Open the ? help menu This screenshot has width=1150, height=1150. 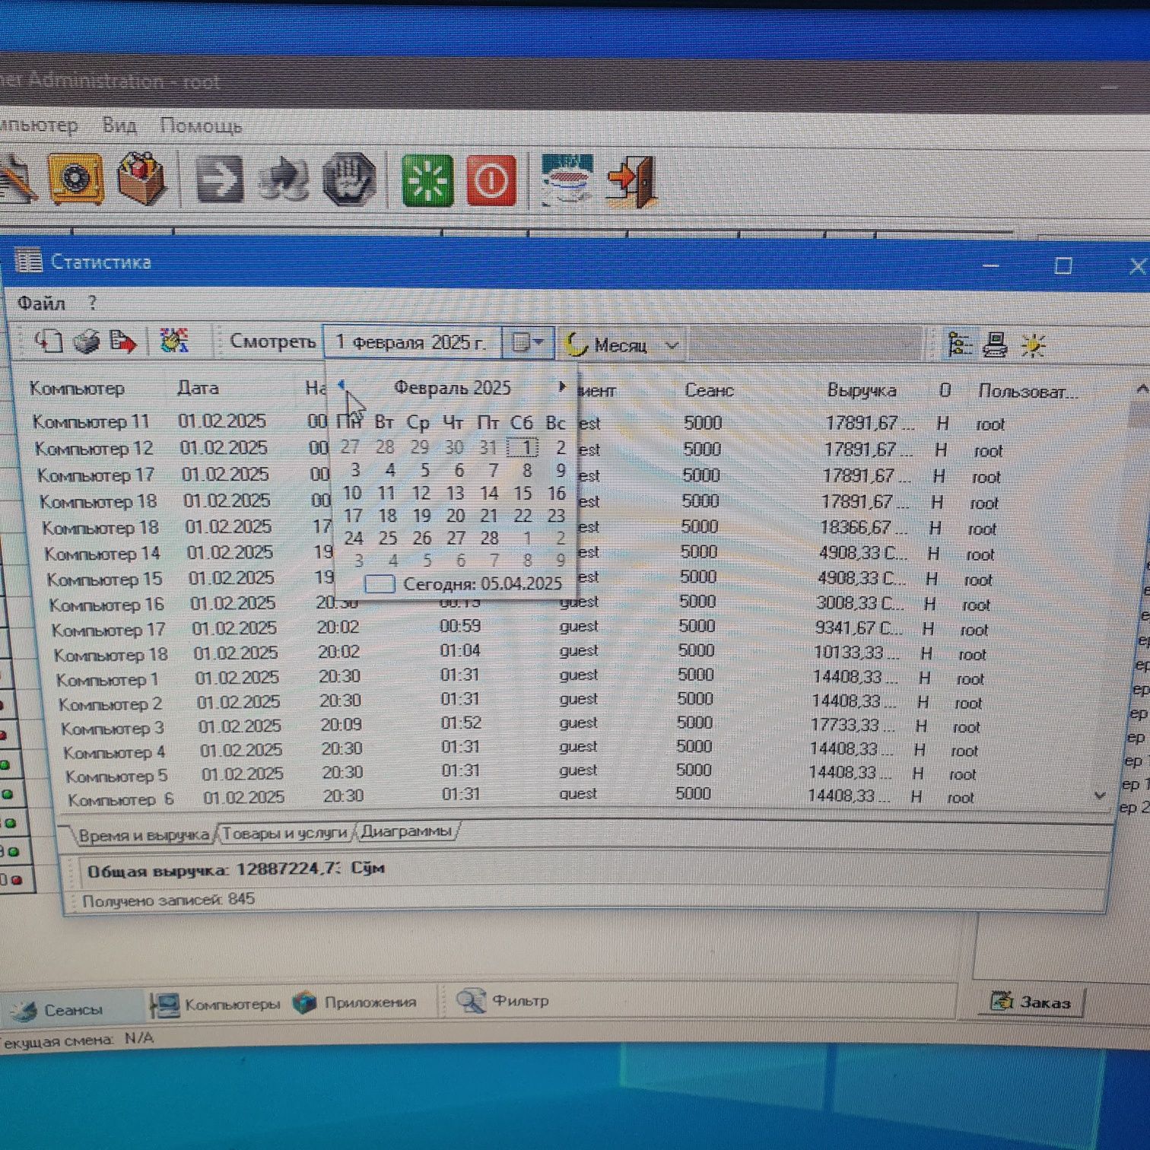(92, 303)
